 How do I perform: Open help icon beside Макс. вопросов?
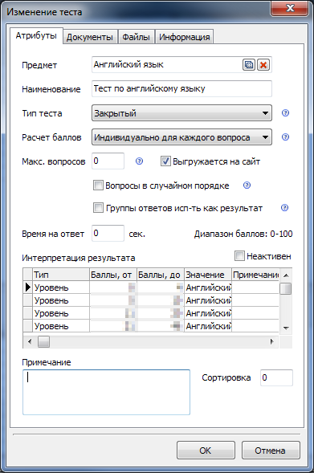(139, 161)
